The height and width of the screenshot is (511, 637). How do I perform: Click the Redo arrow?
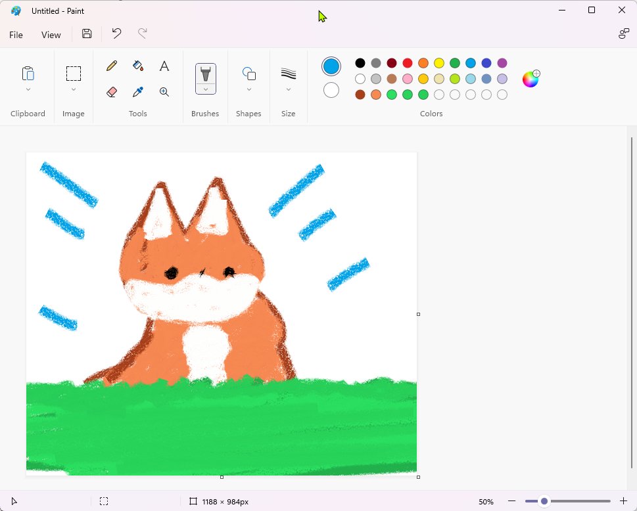142,33
